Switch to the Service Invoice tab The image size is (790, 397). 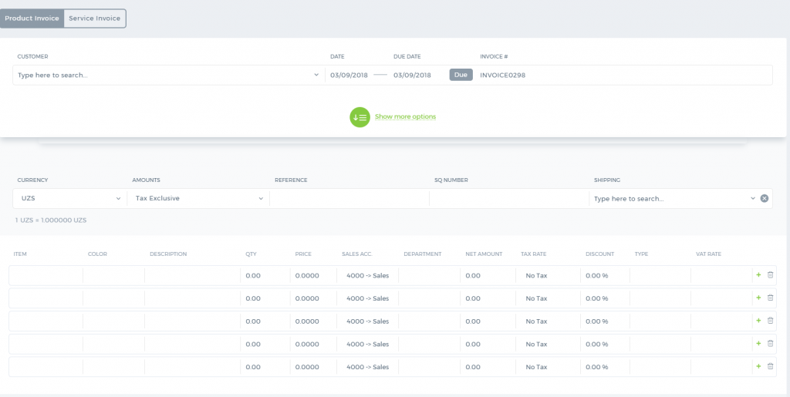click(x=95, y=19)
